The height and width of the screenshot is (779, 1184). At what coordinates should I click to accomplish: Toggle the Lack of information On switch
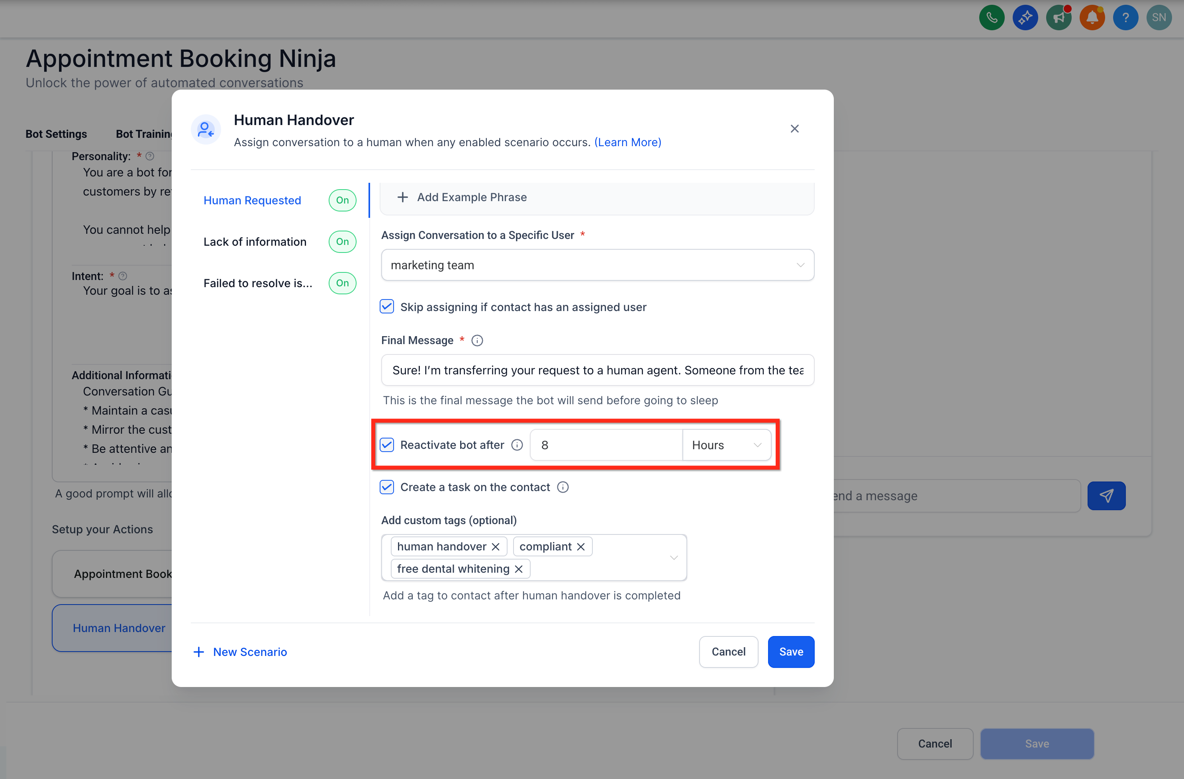coord(342,242)
